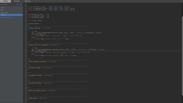The width and height of the screenshot is (183, 103).
Task: Open the branch selector label
Action: click(4, 5)
